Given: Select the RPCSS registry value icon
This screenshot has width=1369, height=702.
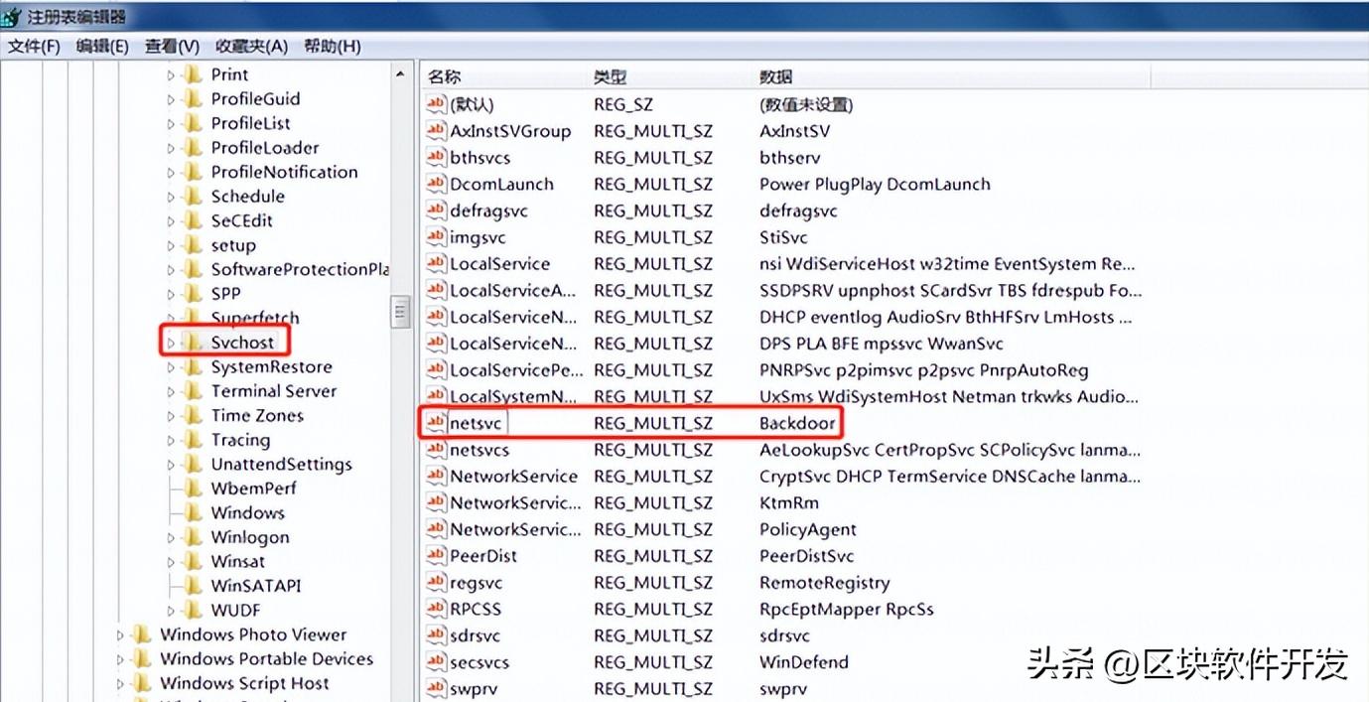Looking at the screenshot, I should (x=436, y=609).
